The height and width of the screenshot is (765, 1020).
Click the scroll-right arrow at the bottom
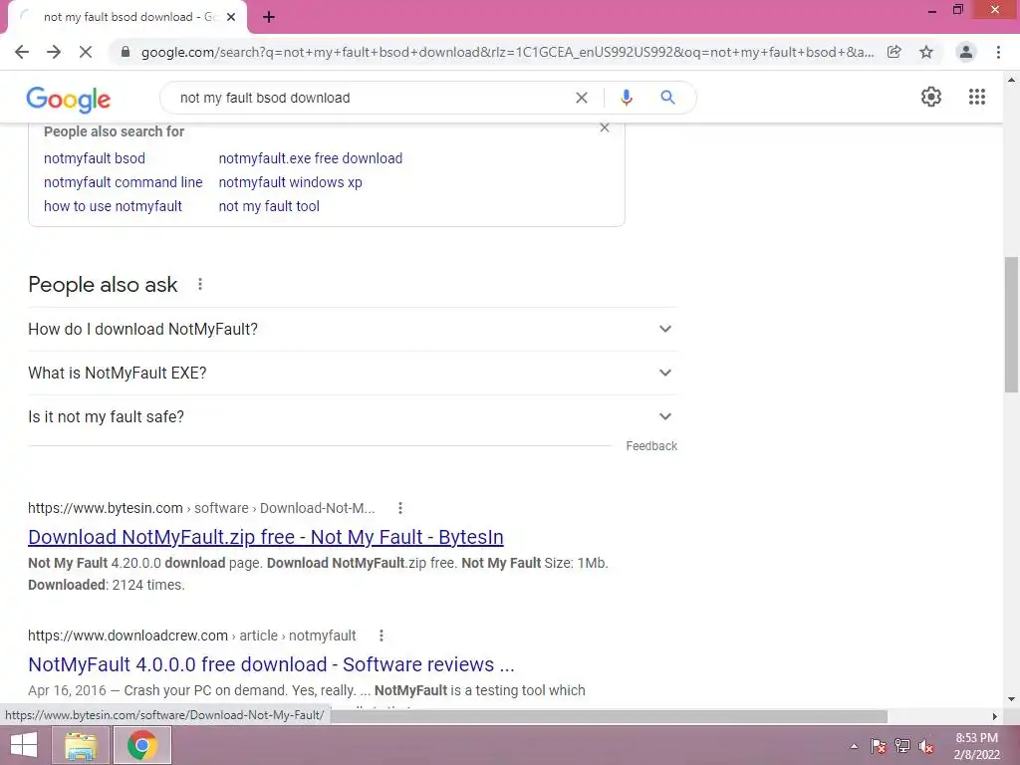[x=994, y=716]
